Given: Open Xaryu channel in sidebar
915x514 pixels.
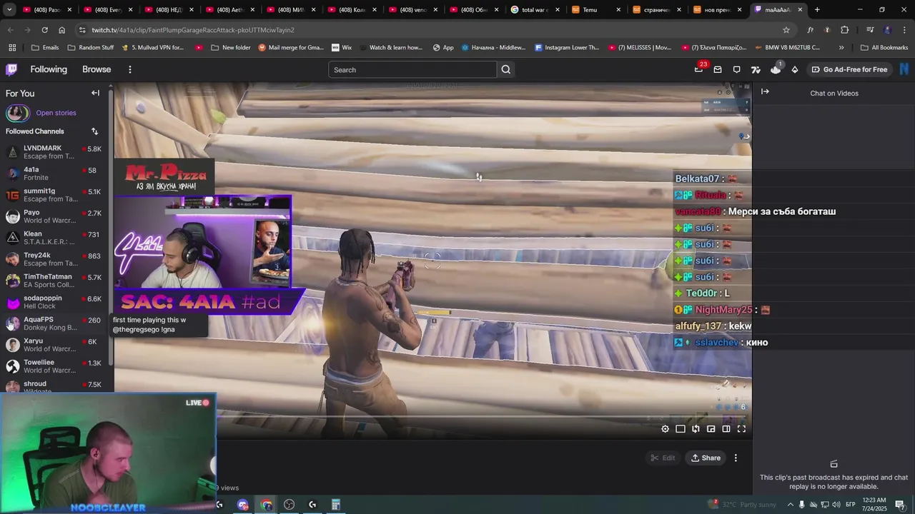Looking at the screenshot, I should click(54, 345).
